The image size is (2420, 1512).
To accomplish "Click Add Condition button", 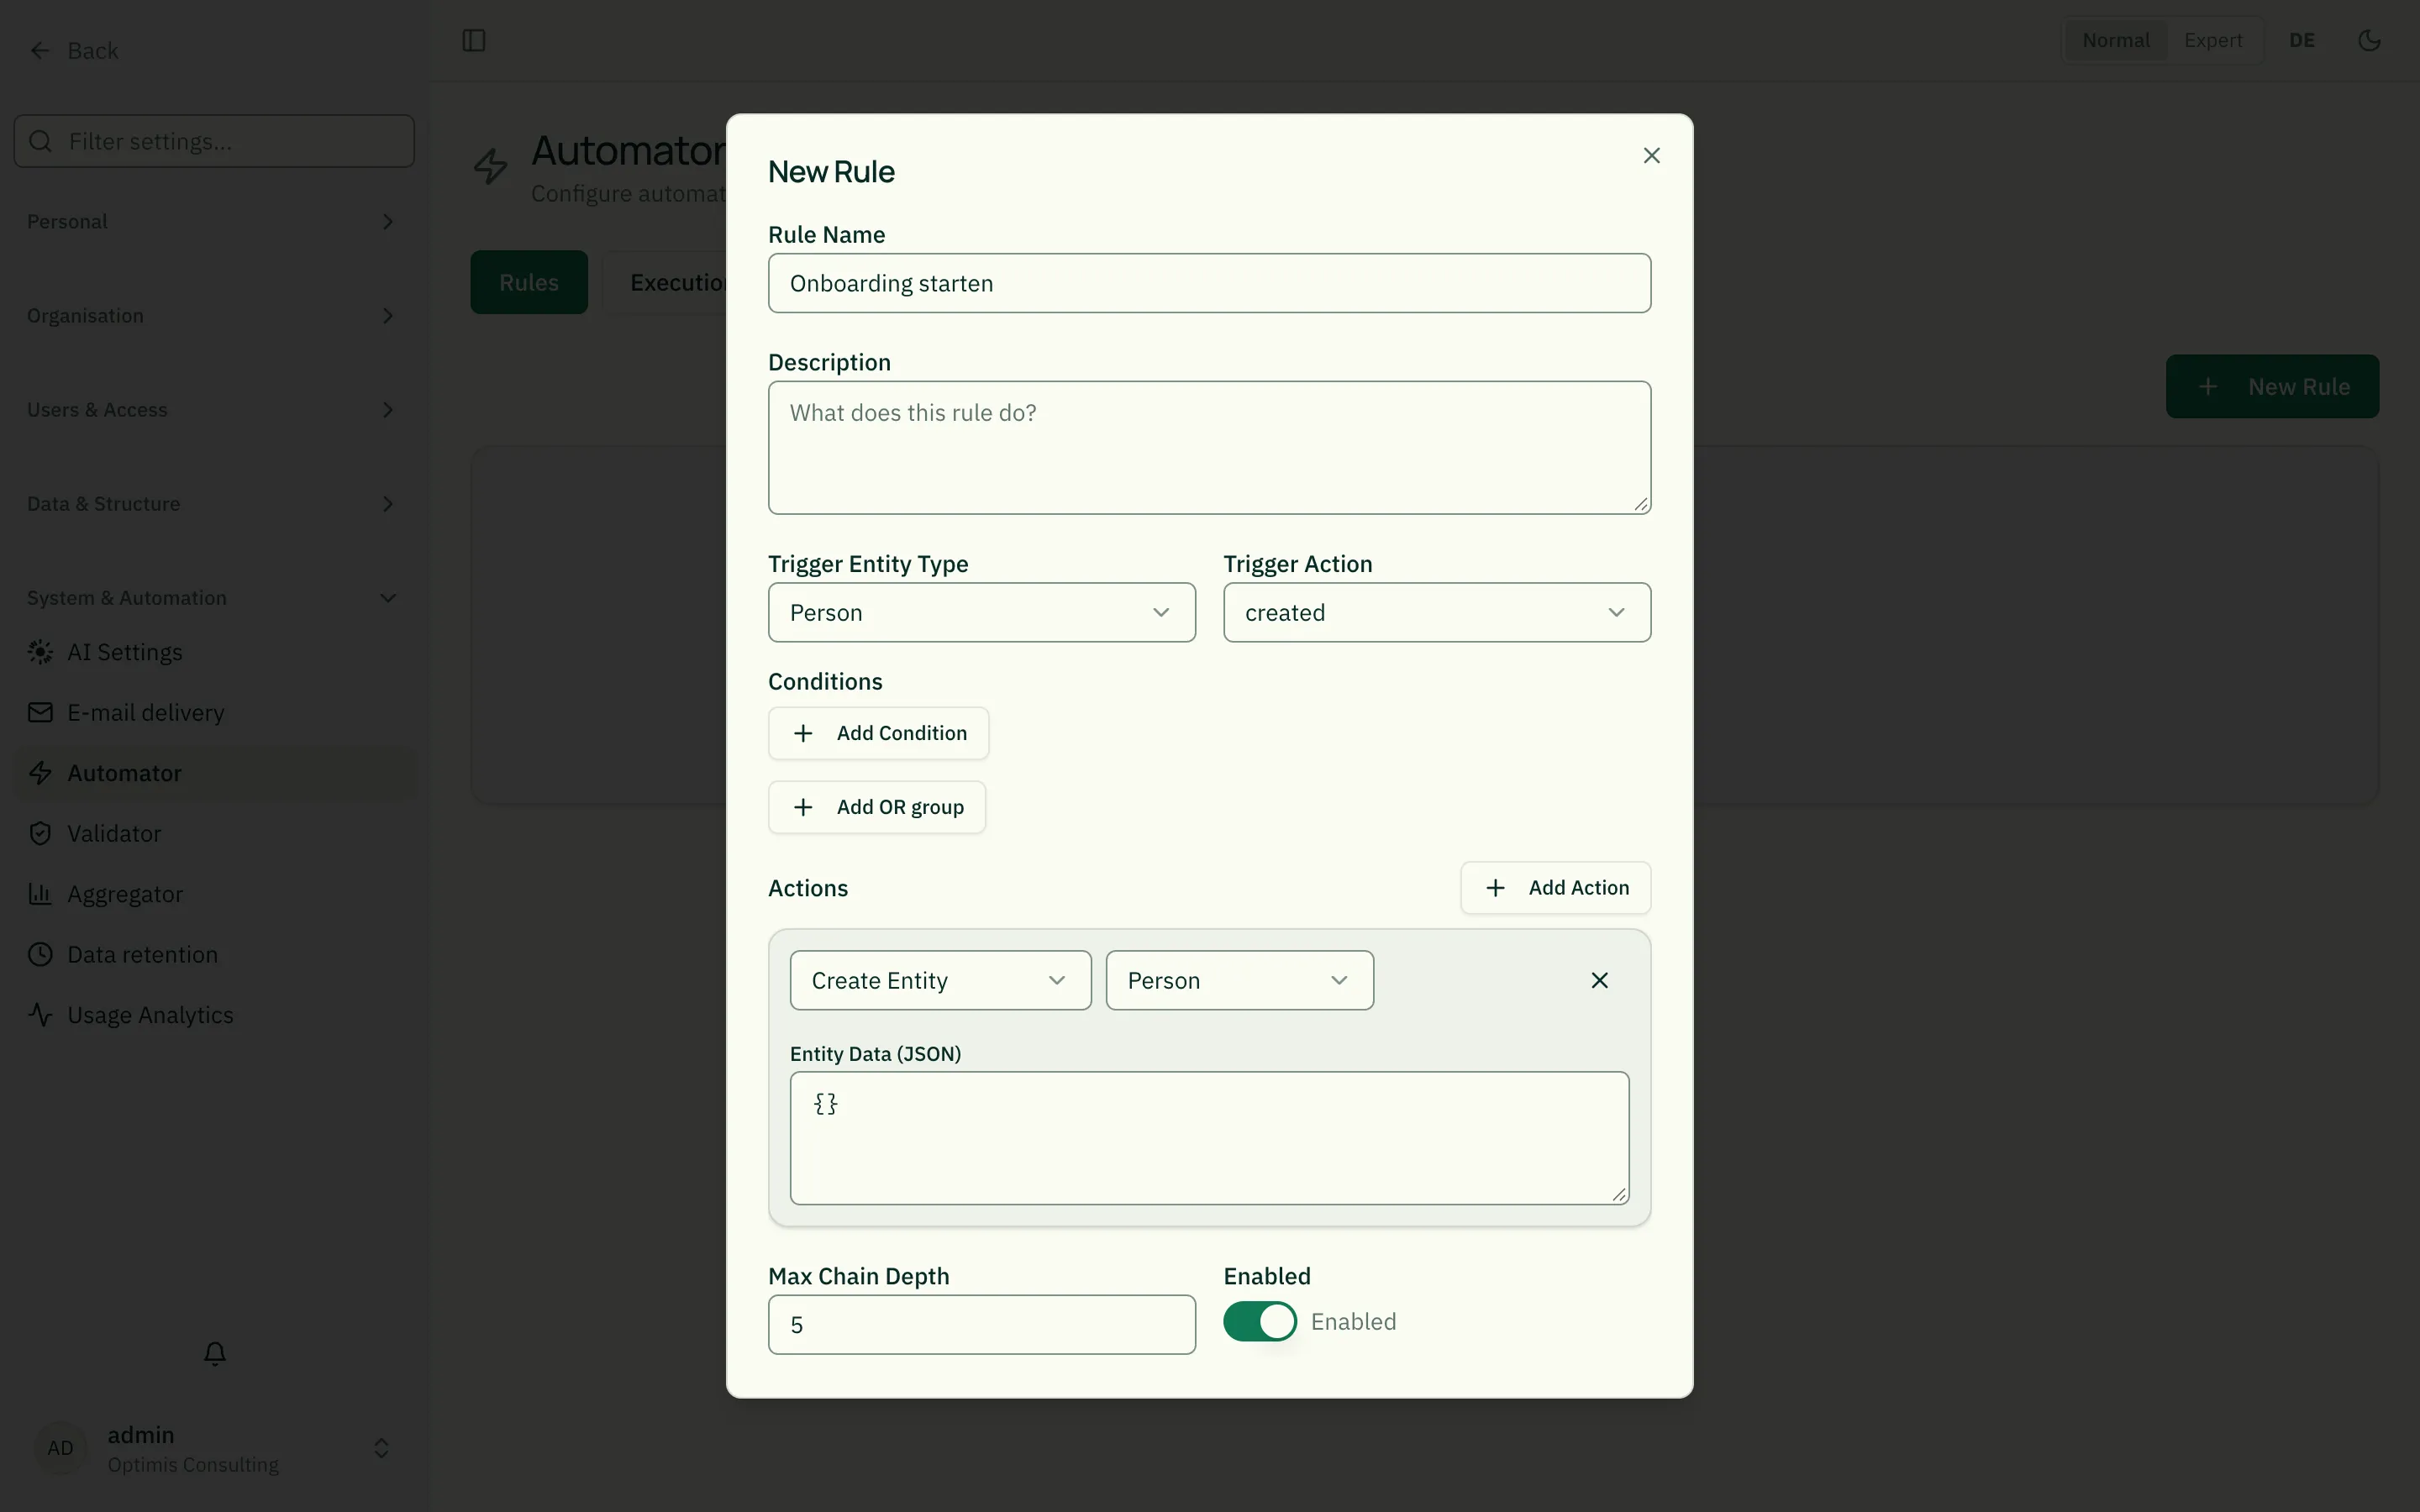I will pos(879,734).
